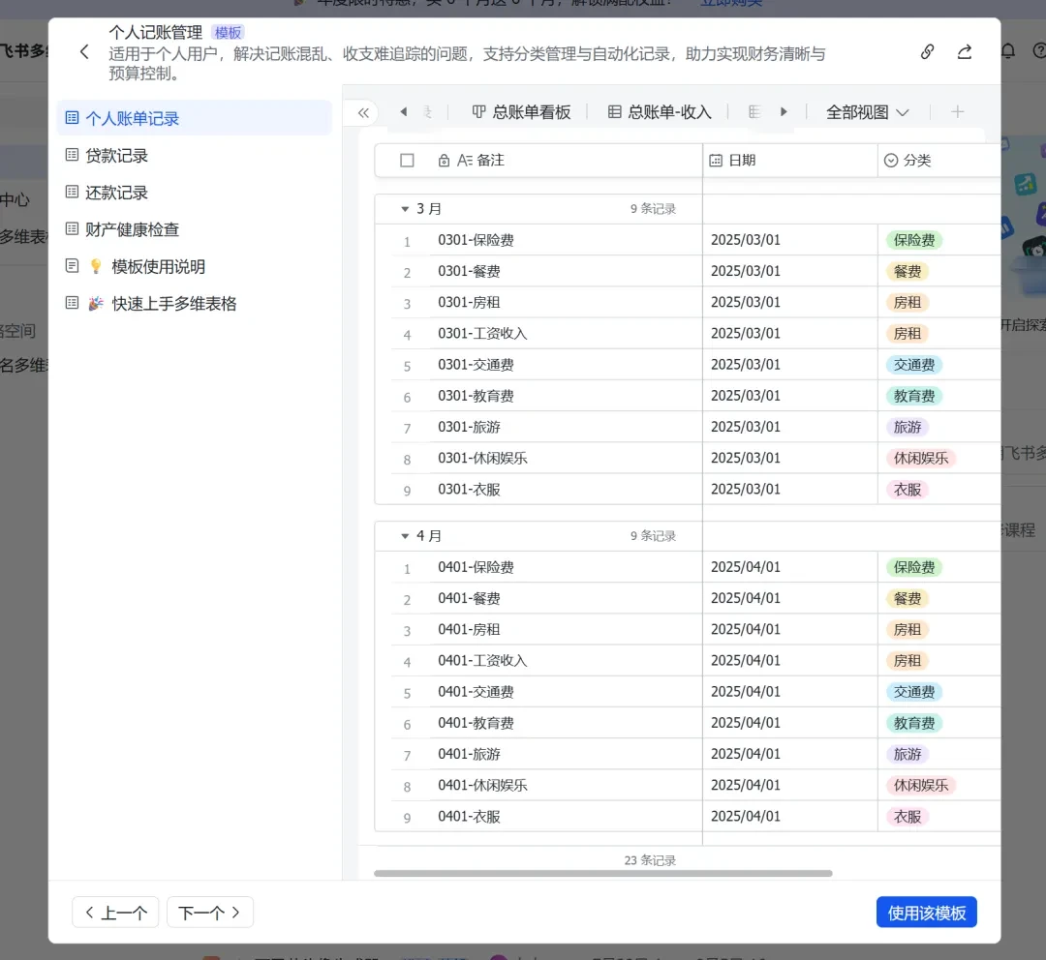Click the table icon next to 财产健康检查

coord(72,229)
